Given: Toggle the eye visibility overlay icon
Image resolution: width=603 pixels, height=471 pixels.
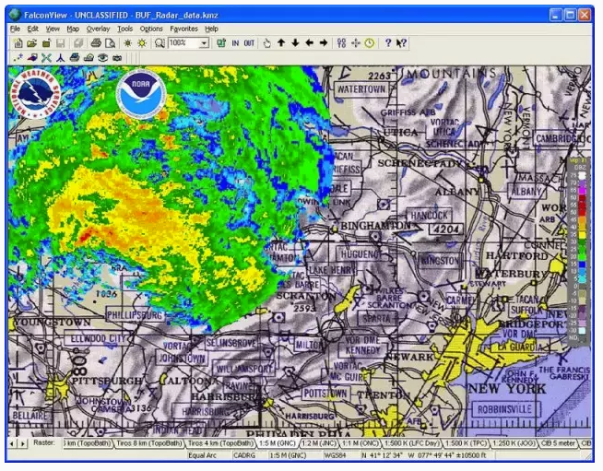Looking at the screenshot, I should coord(102,58).
